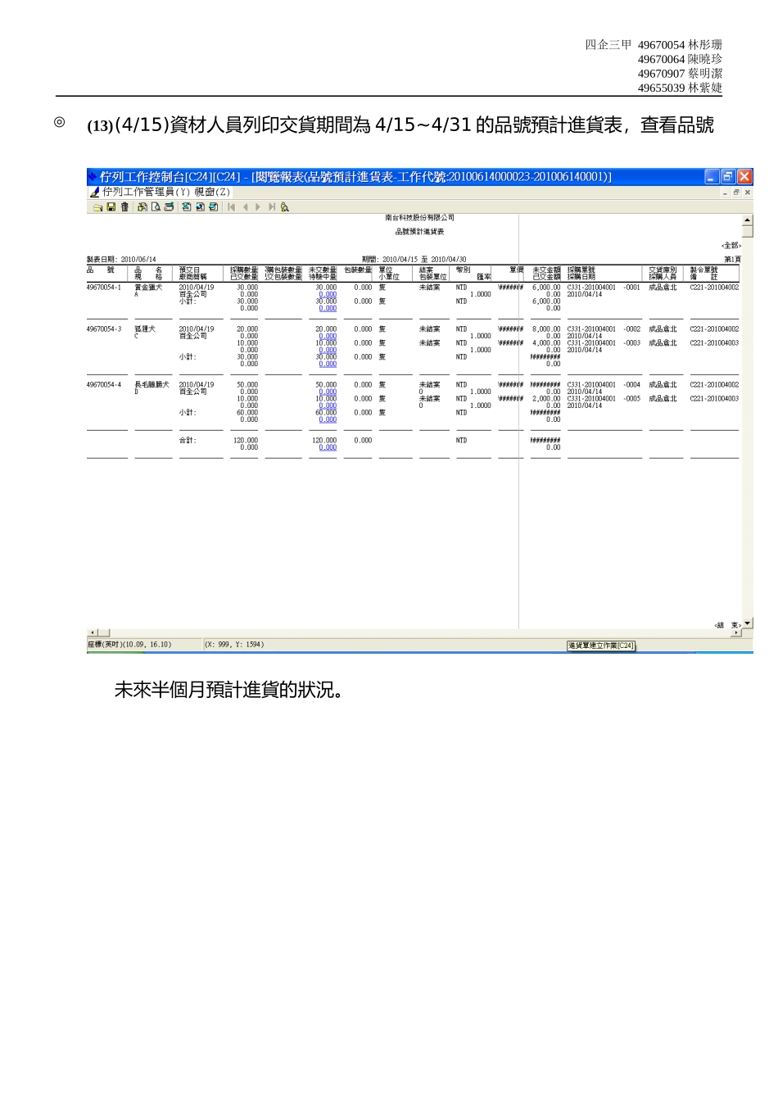The image size is (778, 1101).
Task: Go to next report page arrow
Action: pyautogui.click(x=258, y=207)
